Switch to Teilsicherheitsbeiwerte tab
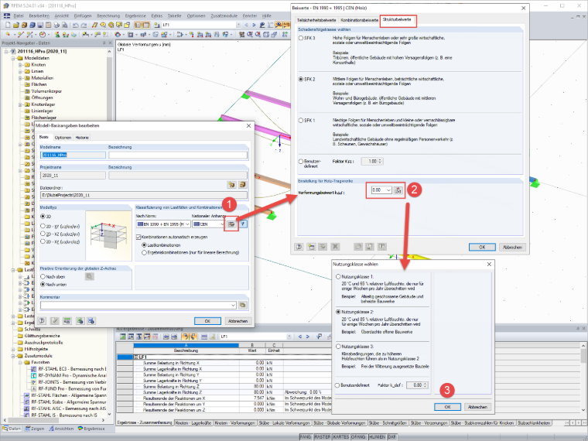 click(x=316, y=20)
